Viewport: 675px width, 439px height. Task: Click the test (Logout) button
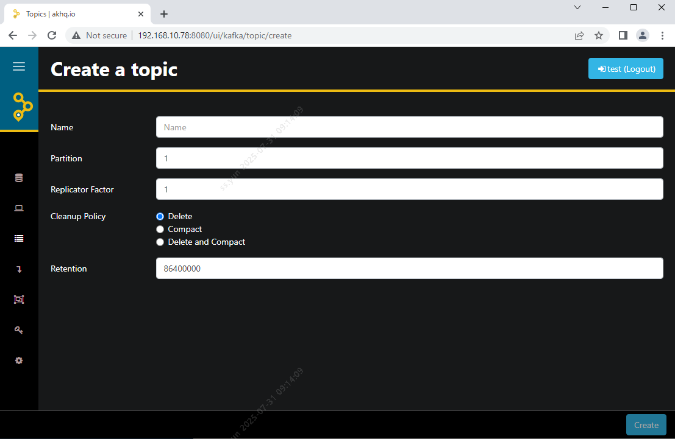626,69
